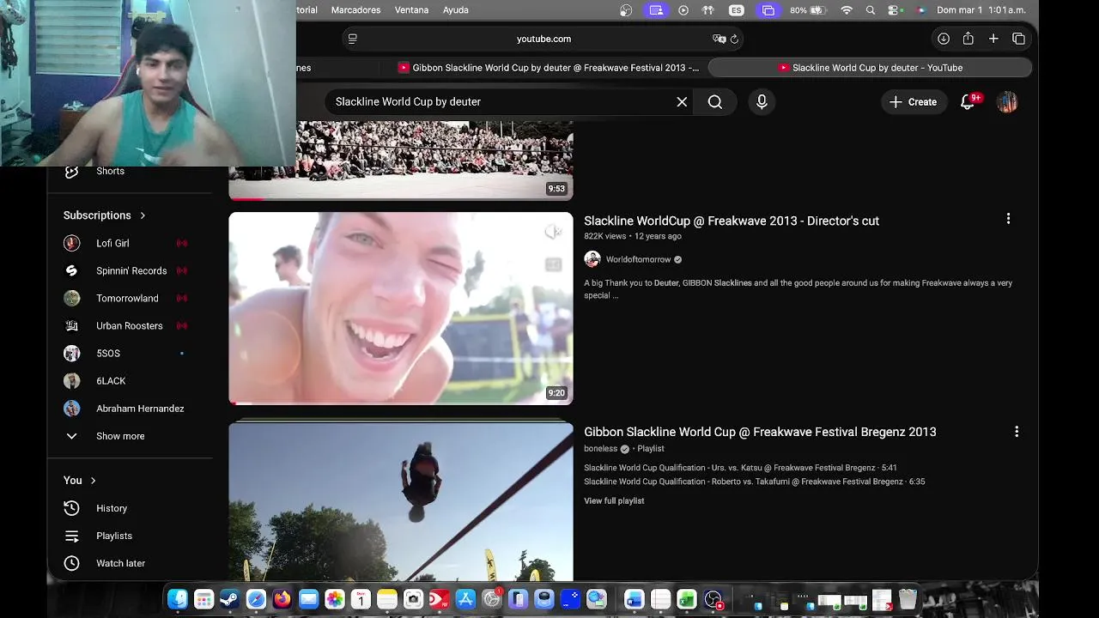Click View full playlist
1099x618 pixels.
tap(614, 500)
